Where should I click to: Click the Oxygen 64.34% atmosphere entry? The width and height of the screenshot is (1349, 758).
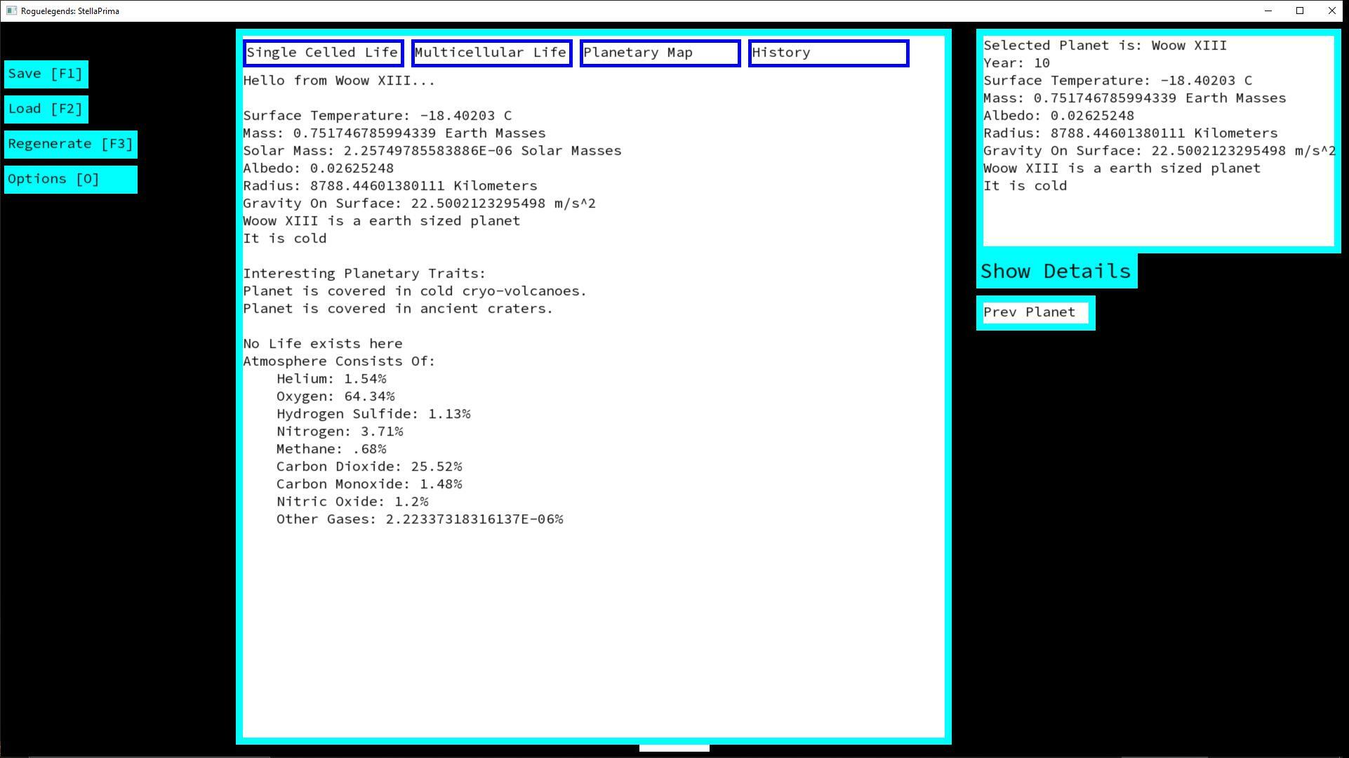[x=335, y=397]
